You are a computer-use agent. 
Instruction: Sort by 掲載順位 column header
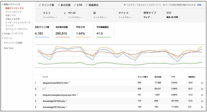(192, 77)
